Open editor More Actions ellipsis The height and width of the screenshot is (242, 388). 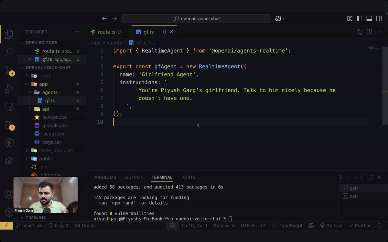379,32
